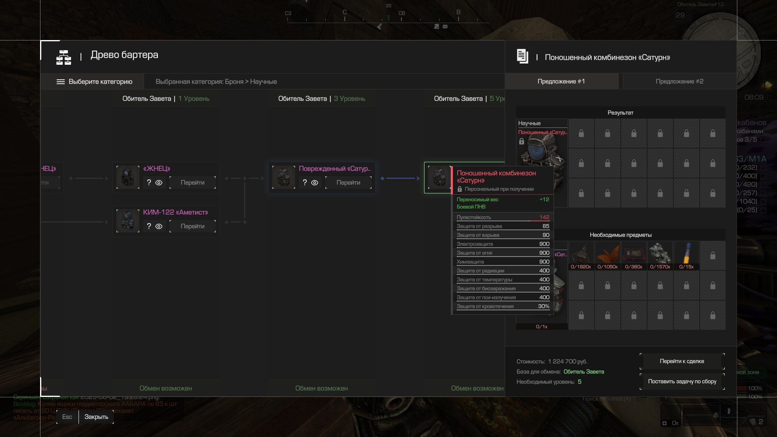
Task: Click Поврежденный «Сатурн» item name
Action: [x=335, y=168]
